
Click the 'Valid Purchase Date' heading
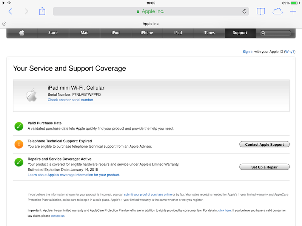(45, 123)
